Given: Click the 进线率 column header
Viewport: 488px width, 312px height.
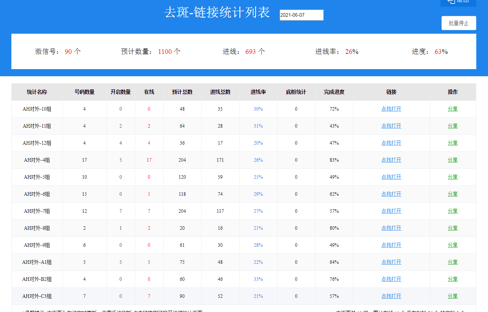Looking at the screenshot, I should point(258,92).
